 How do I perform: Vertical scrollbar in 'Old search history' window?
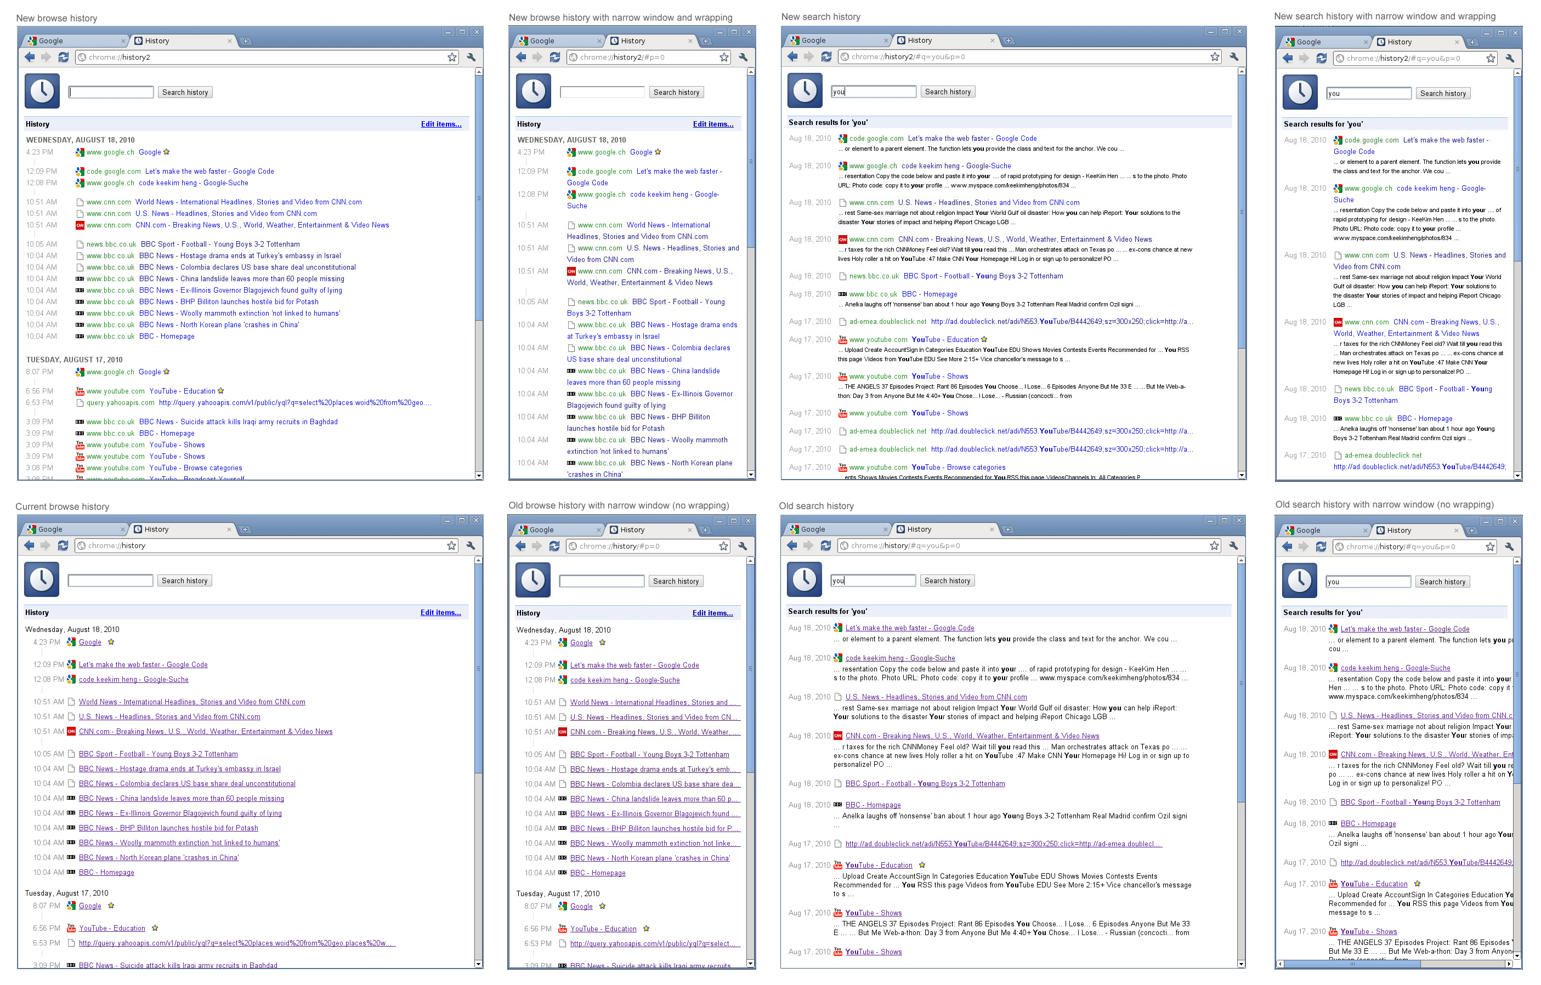[1242, 762]
